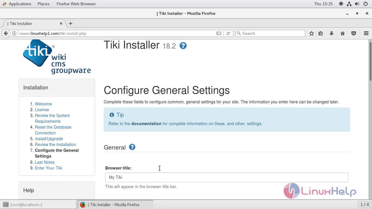The height and width of the screenshot is (209, 372).
Task: Bookmark this page with the star icon
Action: [x=312, y=33]
